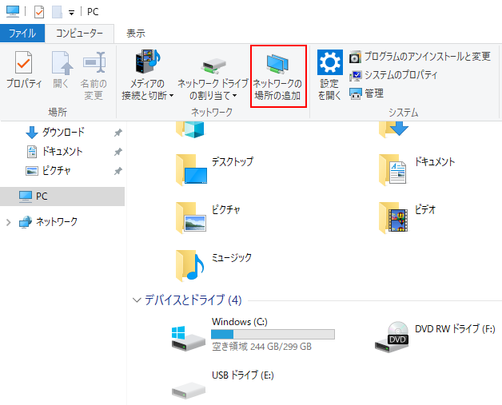
Task: Click the pin icon next to sidebar ピクチャ
Action: (x=118, y=171)
